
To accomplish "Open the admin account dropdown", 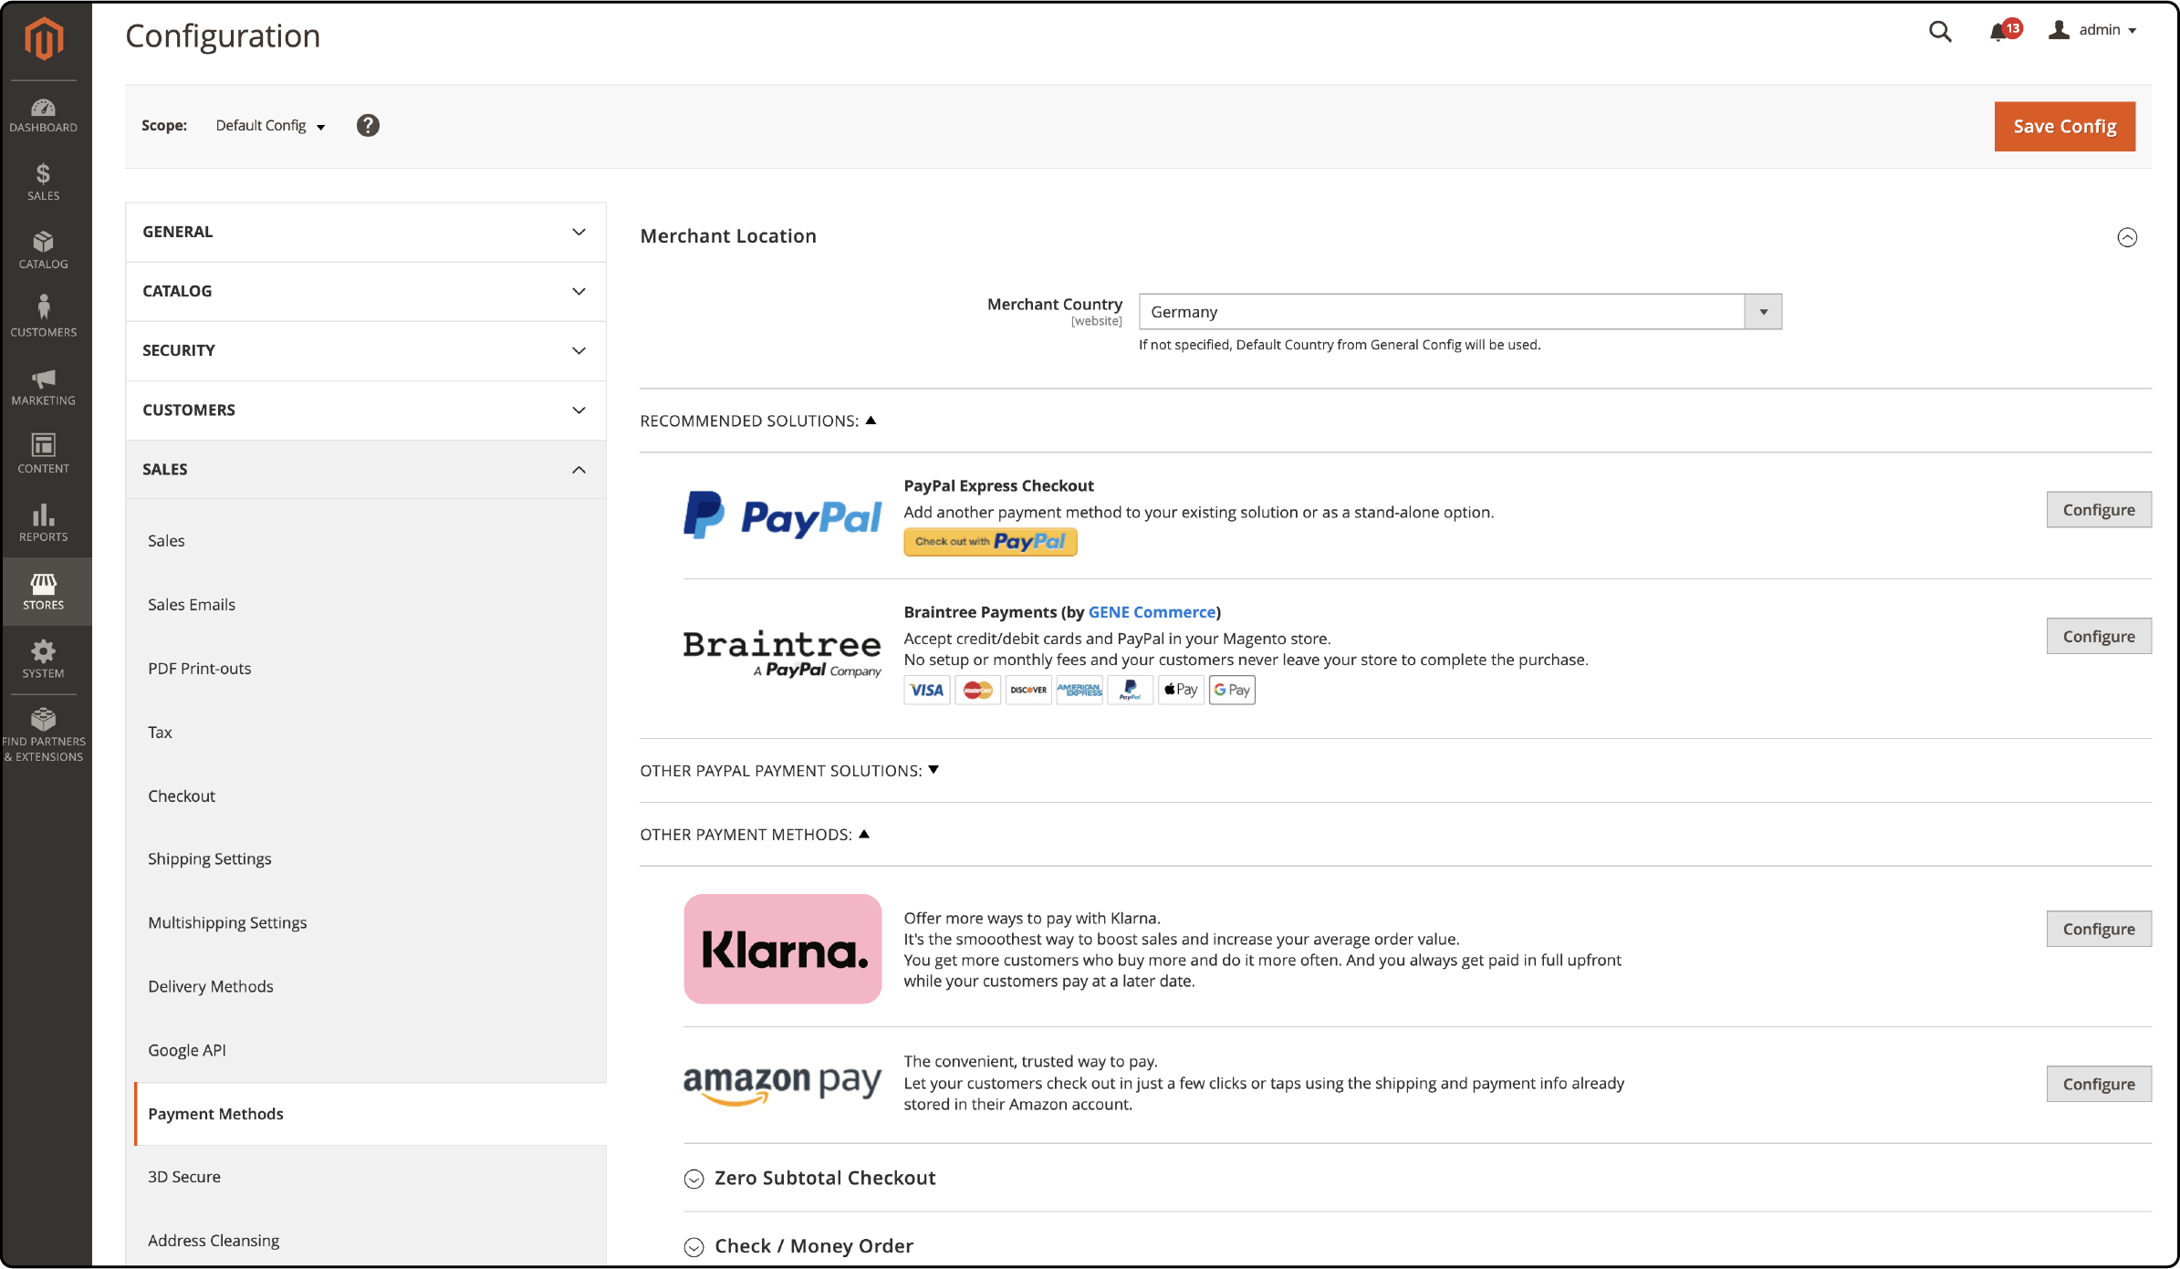I will [x=2092, y=30].
